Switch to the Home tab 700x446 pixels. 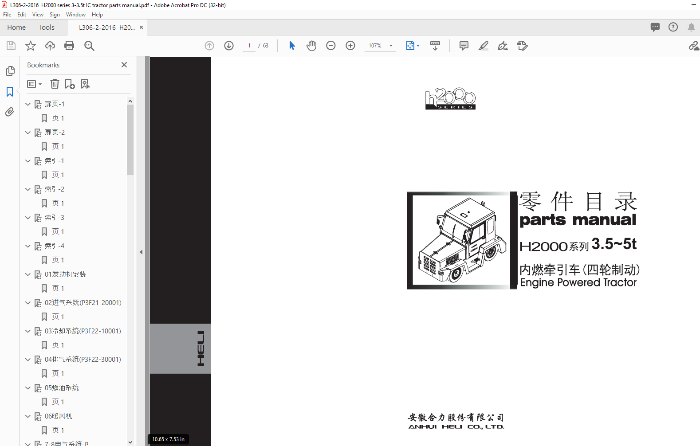[x=16, y=27]
